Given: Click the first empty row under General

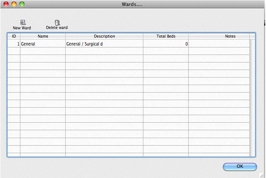Looking at the screenshot, I should pos(104,51).
